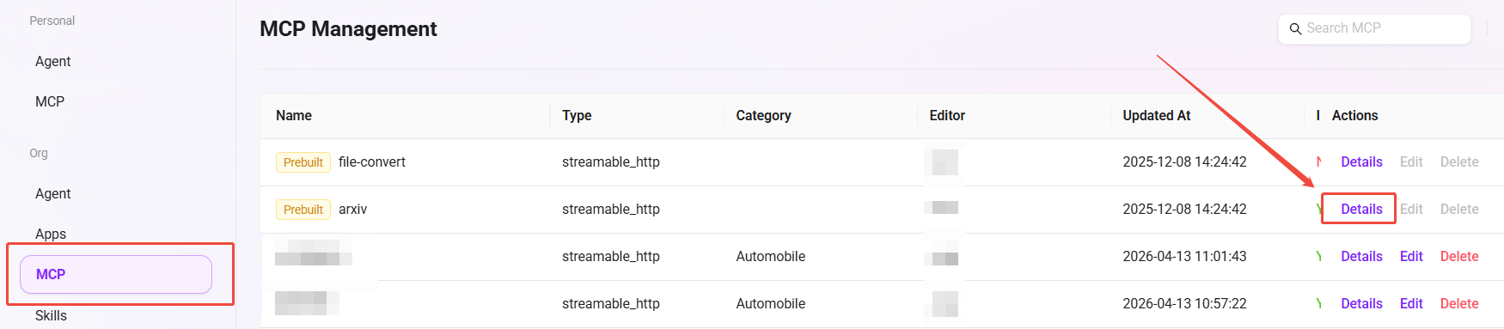Open Details for 2026-04-13 11:01:43 row
Screen dimensions: 1504x329
coord(1361,256)
